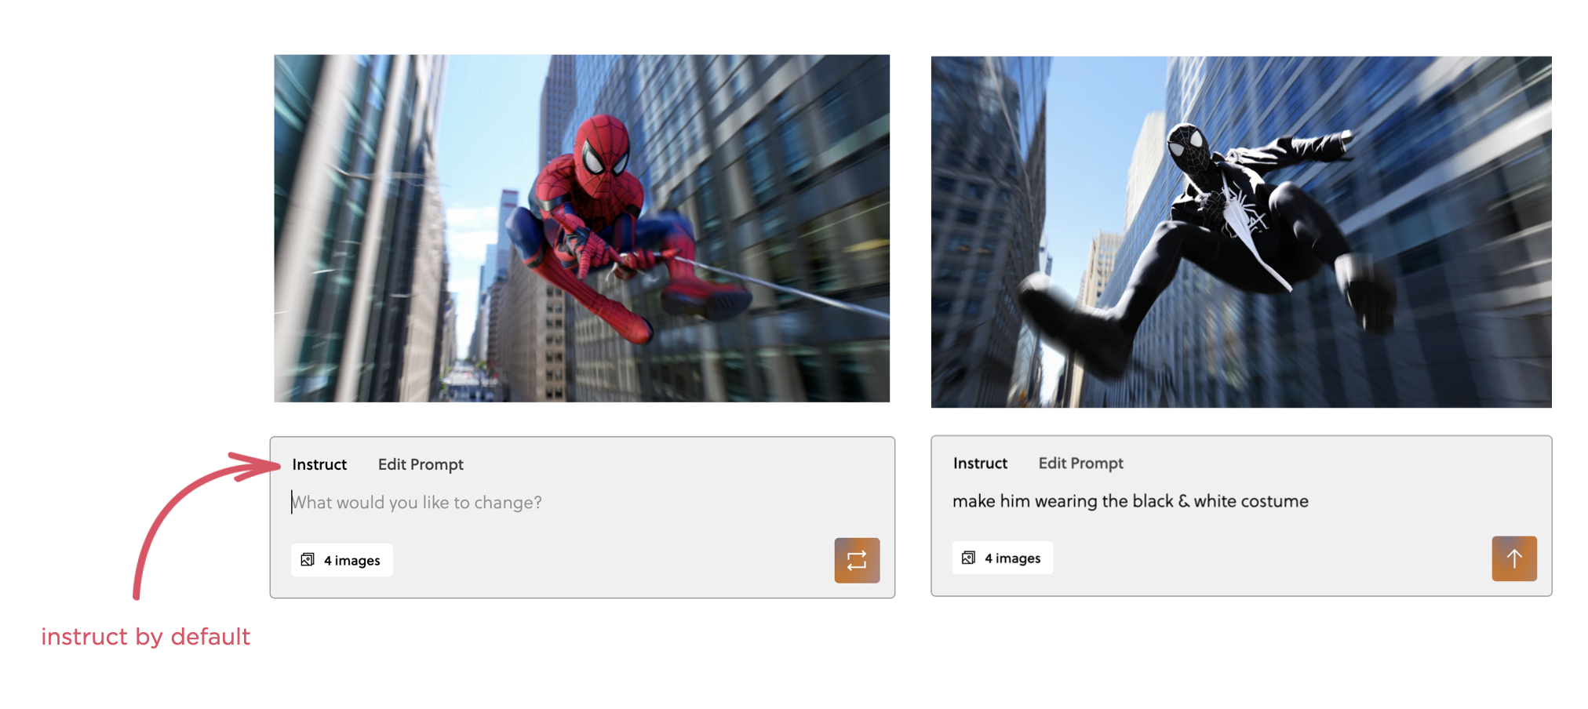Open the black suit Spider-Man image
The image size is (1588, 709).
[x=1241, y=231]
